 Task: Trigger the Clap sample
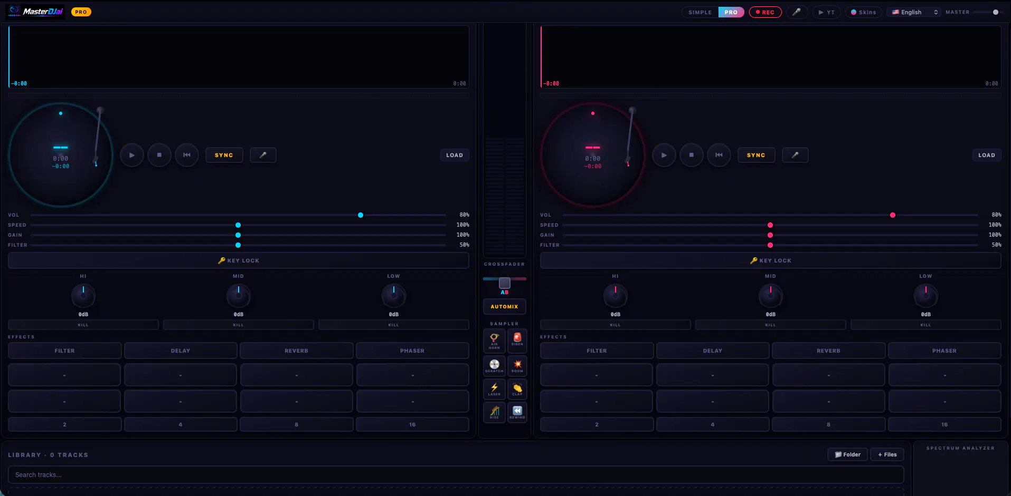click(x=517, y=389)
